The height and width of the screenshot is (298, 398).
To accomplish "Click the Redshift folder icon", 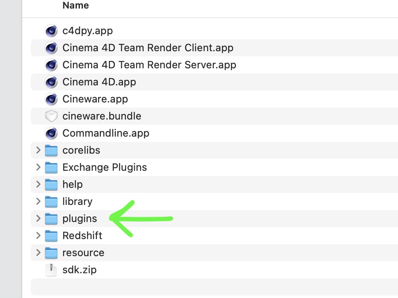I will tap(51, 236).
